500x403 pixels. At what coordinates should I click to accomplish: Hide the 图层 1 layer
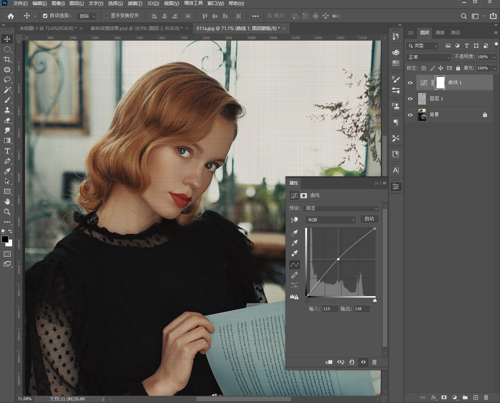pyautogui.click(x=410, y=99)
